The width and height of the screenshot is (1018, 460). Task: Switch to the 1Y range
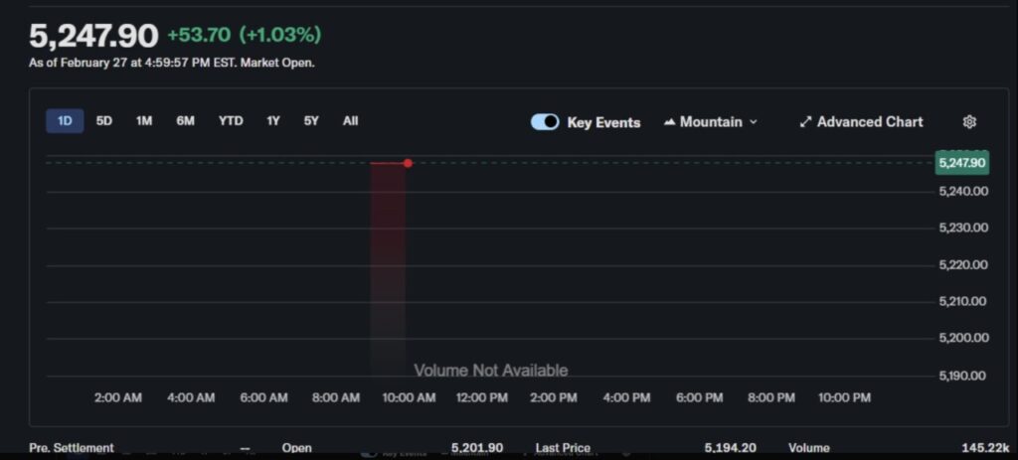coord(273,121)
